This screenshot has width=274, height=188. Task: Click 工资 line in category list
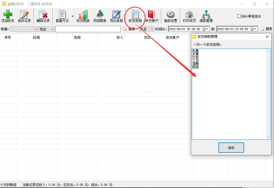coord(195,60)
